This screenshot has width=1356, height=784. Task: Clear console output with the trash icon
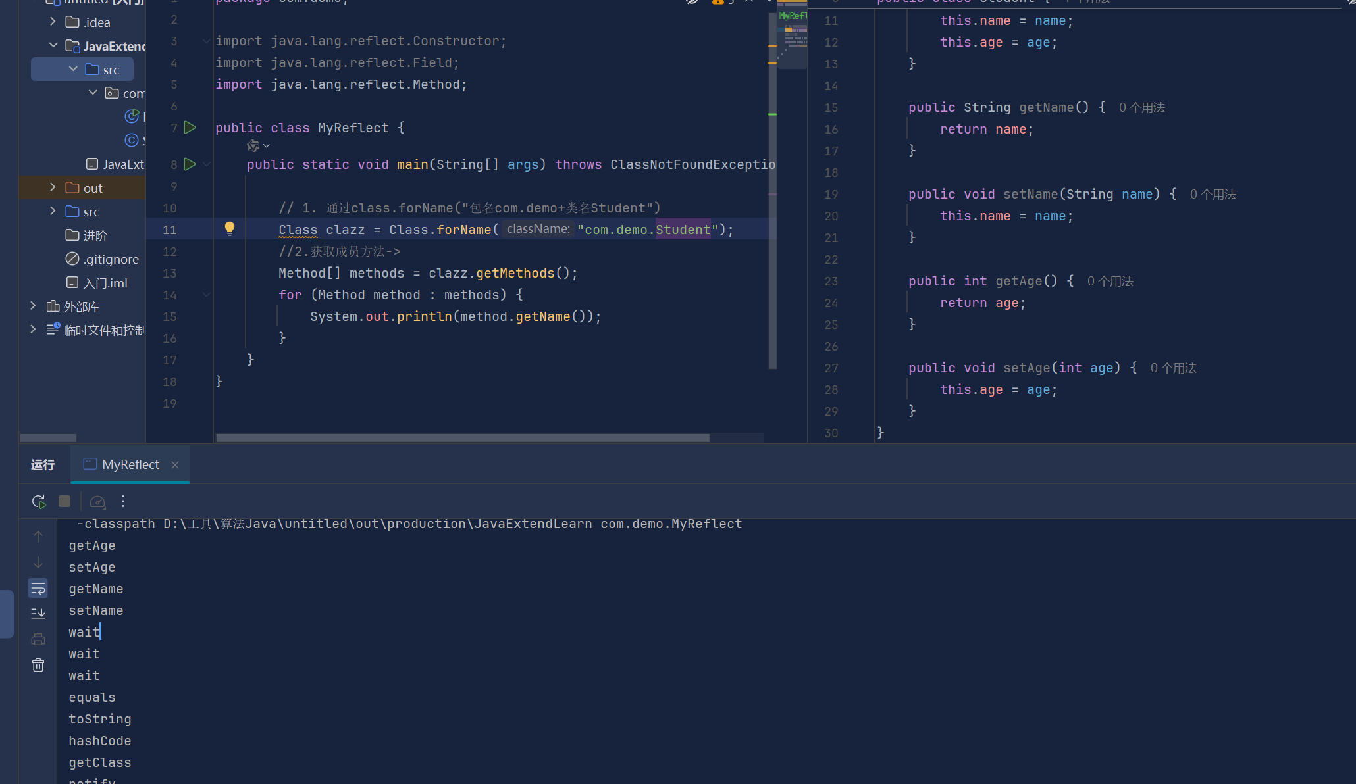click(38, 665)
